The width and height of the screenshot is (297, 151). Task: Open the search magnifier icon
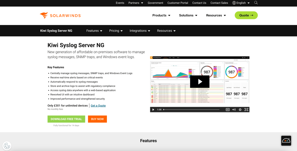[x=256, y=3]
